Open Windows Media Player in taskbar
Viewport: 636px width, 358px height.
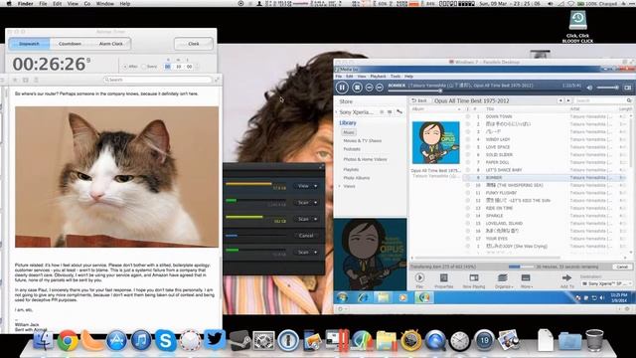click(x=403, y=297)
